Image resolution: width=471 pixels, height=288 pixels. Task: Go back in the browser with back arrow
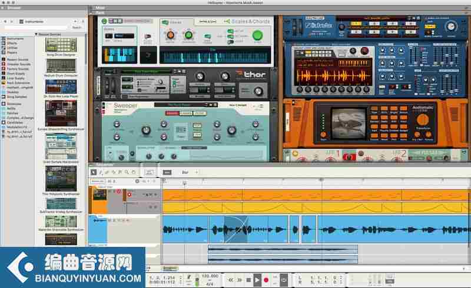(x=5, y=22)
